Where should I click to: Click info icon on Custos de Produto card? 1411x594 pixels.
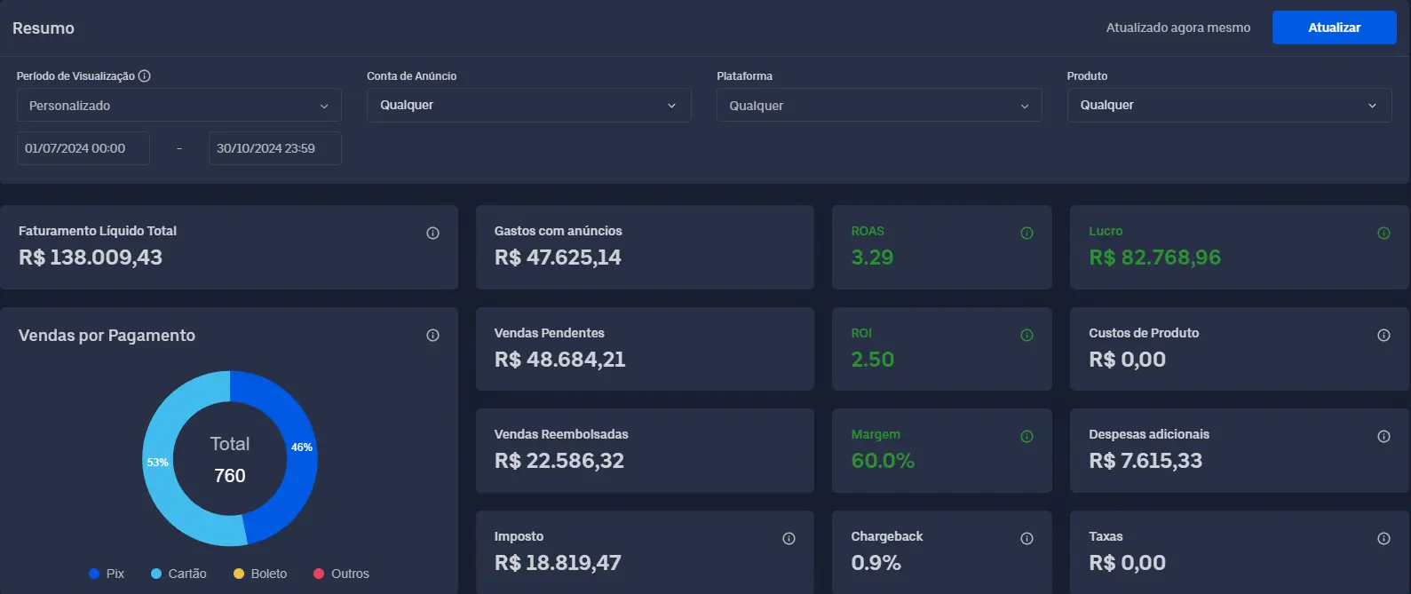[x=1383, y=336]
